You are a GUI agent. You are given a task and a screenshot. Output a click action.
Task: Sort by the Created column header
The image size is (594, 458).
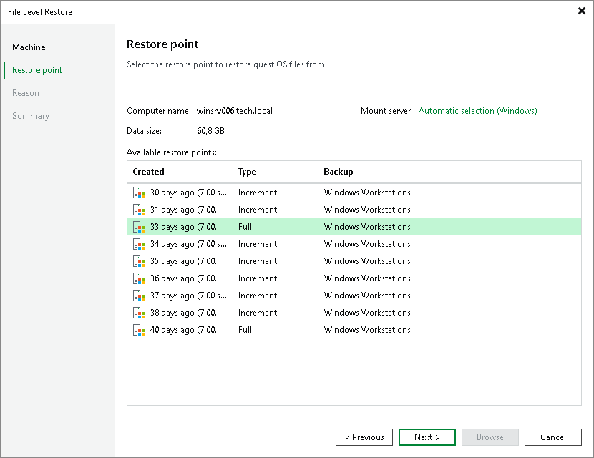coord(149,172)
